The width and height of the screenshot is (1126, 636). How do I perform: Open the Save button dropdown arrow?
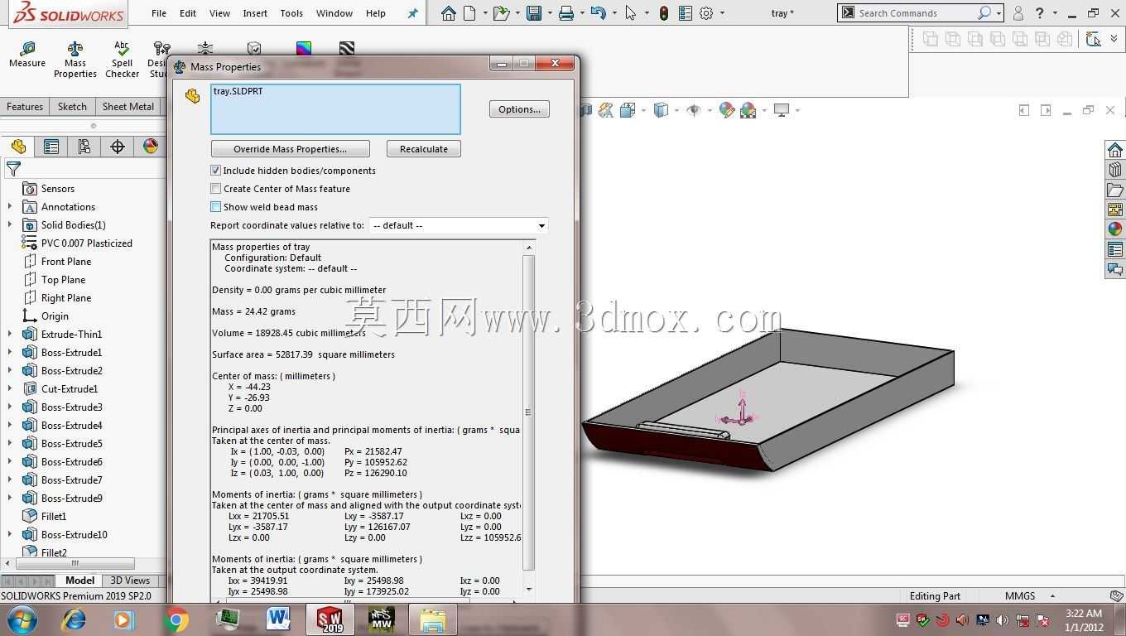pos(549,13)
